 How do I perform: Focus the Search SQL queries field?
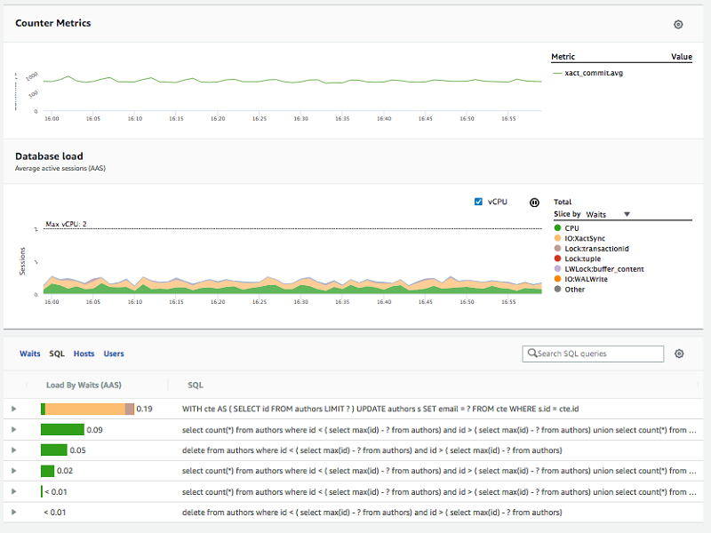pos(593,354)
